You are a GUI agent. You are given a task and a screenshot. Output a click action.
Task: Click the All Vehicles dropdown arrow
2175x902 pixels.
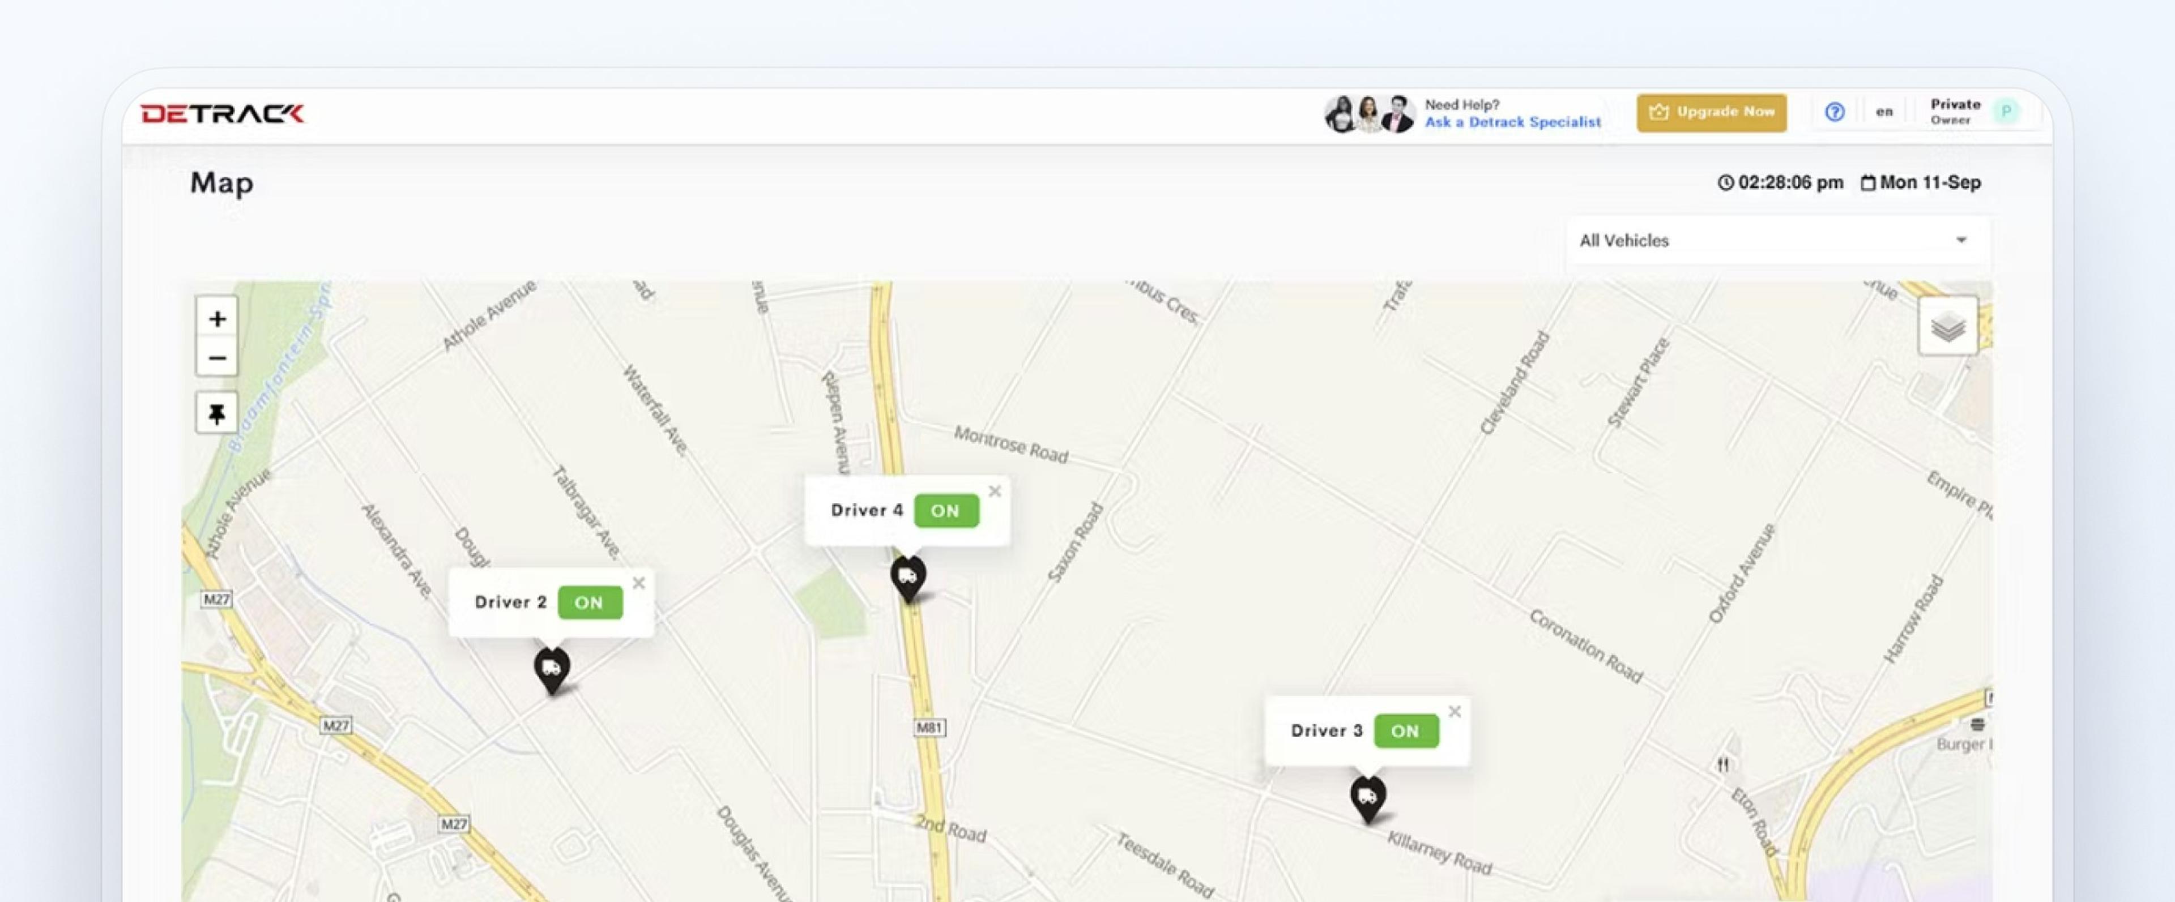point(1961,241)
